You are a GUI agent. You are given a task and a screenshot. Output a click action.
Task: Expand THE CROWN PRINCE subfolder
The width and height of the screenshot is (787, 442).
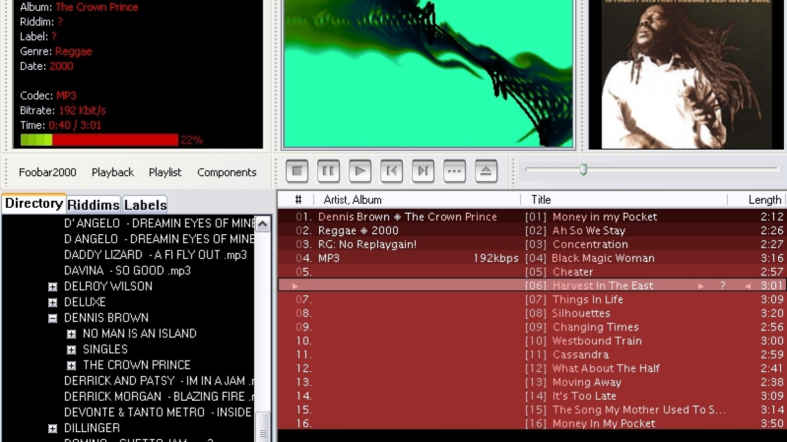(x=71, y=365)
